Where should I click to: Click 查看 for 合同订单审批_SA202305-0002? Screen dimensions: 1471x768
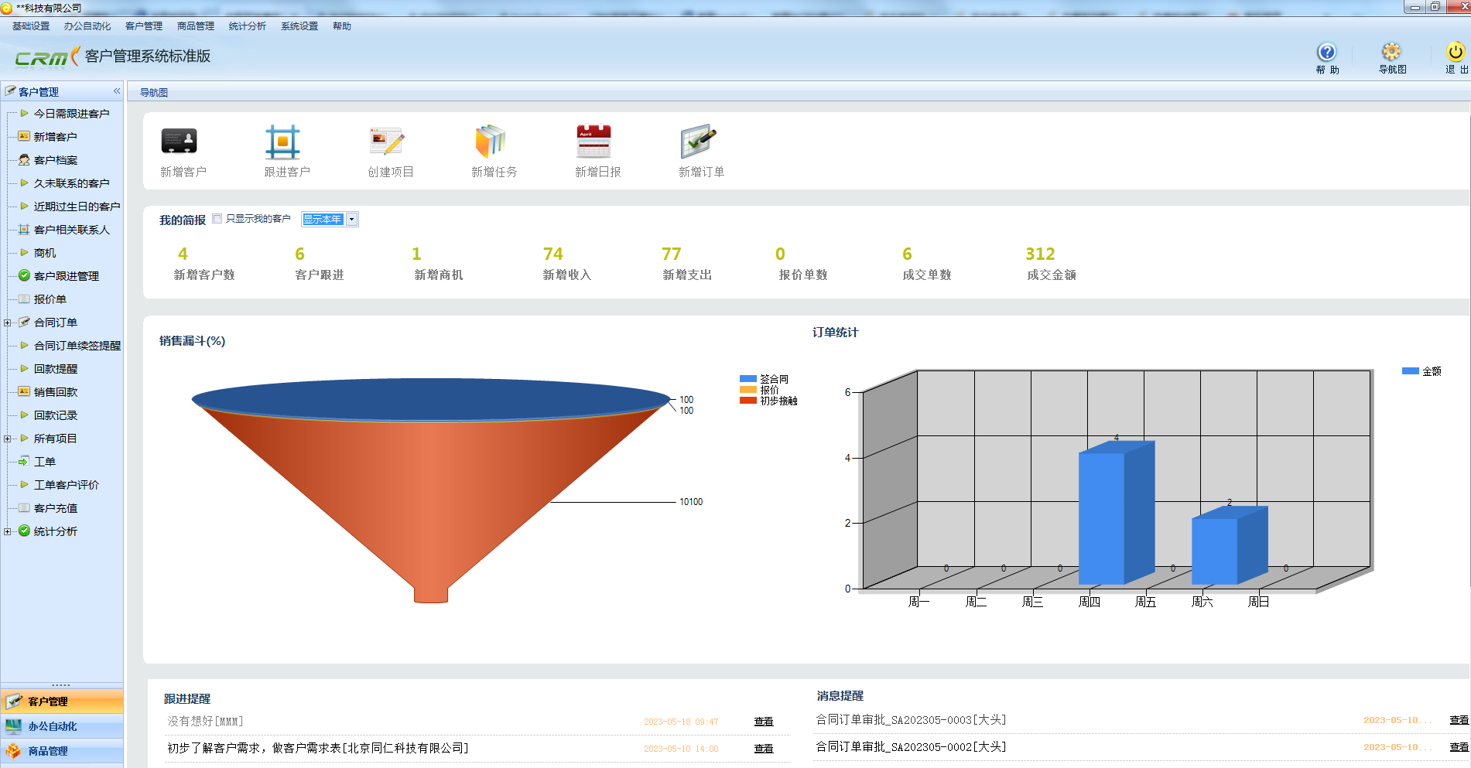[x=1459, y=747]
